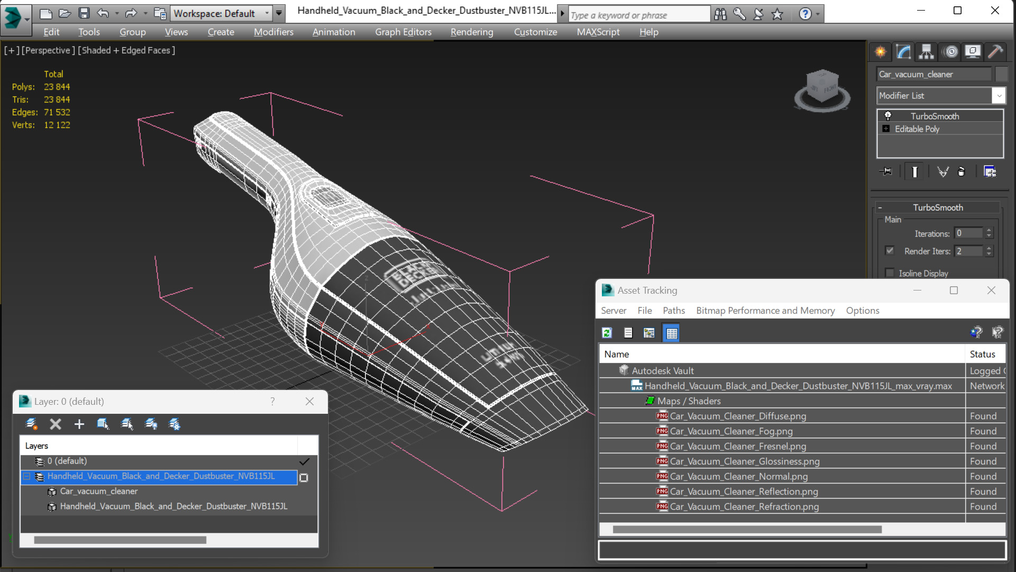1016x572 pixels.
Task: Click Add Selected Objects plus icon in Layer dialog
Action: pyautogui.click(x=79, y=424)
